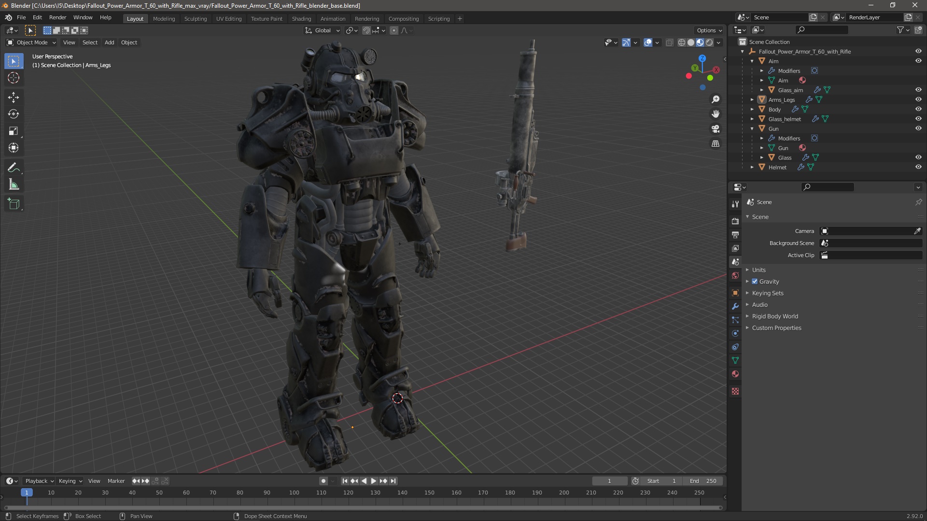The image size is (927, 521).
Task: Switch to the Shading workspace tab
Action: point(301,19)
